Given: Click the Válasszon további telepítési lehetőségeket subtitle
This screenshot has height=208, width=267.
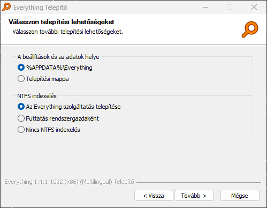Looking at the screenshot, I should click(68, 32).
